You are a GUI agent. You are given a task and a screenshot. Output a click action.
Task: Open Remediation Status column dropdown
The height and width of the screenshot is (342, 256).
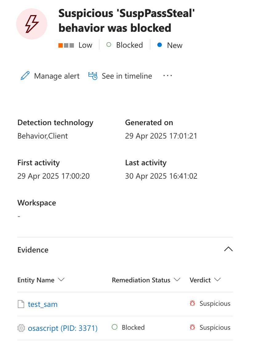[177, 280]
